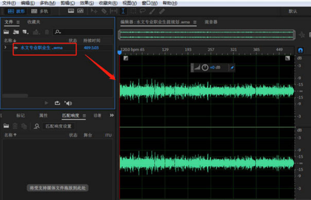This screenshot has width=311, height=200.
Task: Show spectral frequency display from toolbar
Action: point(71,11)
